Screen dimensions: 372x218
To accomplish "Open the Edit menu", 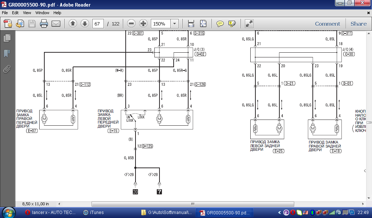I will [x=15, y=13].
